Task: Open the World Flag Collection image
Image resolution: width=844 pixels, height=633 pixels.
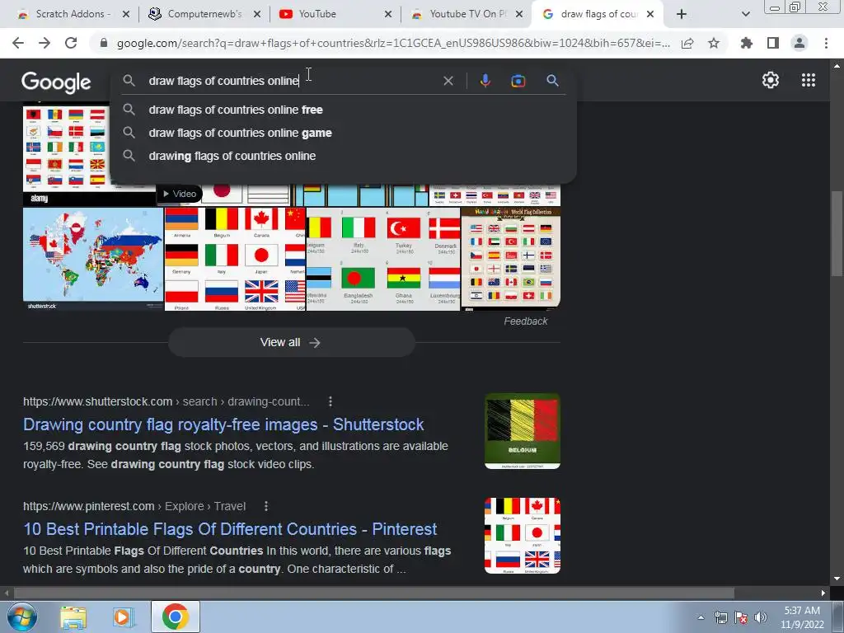Action: click(x=511, y=259)
